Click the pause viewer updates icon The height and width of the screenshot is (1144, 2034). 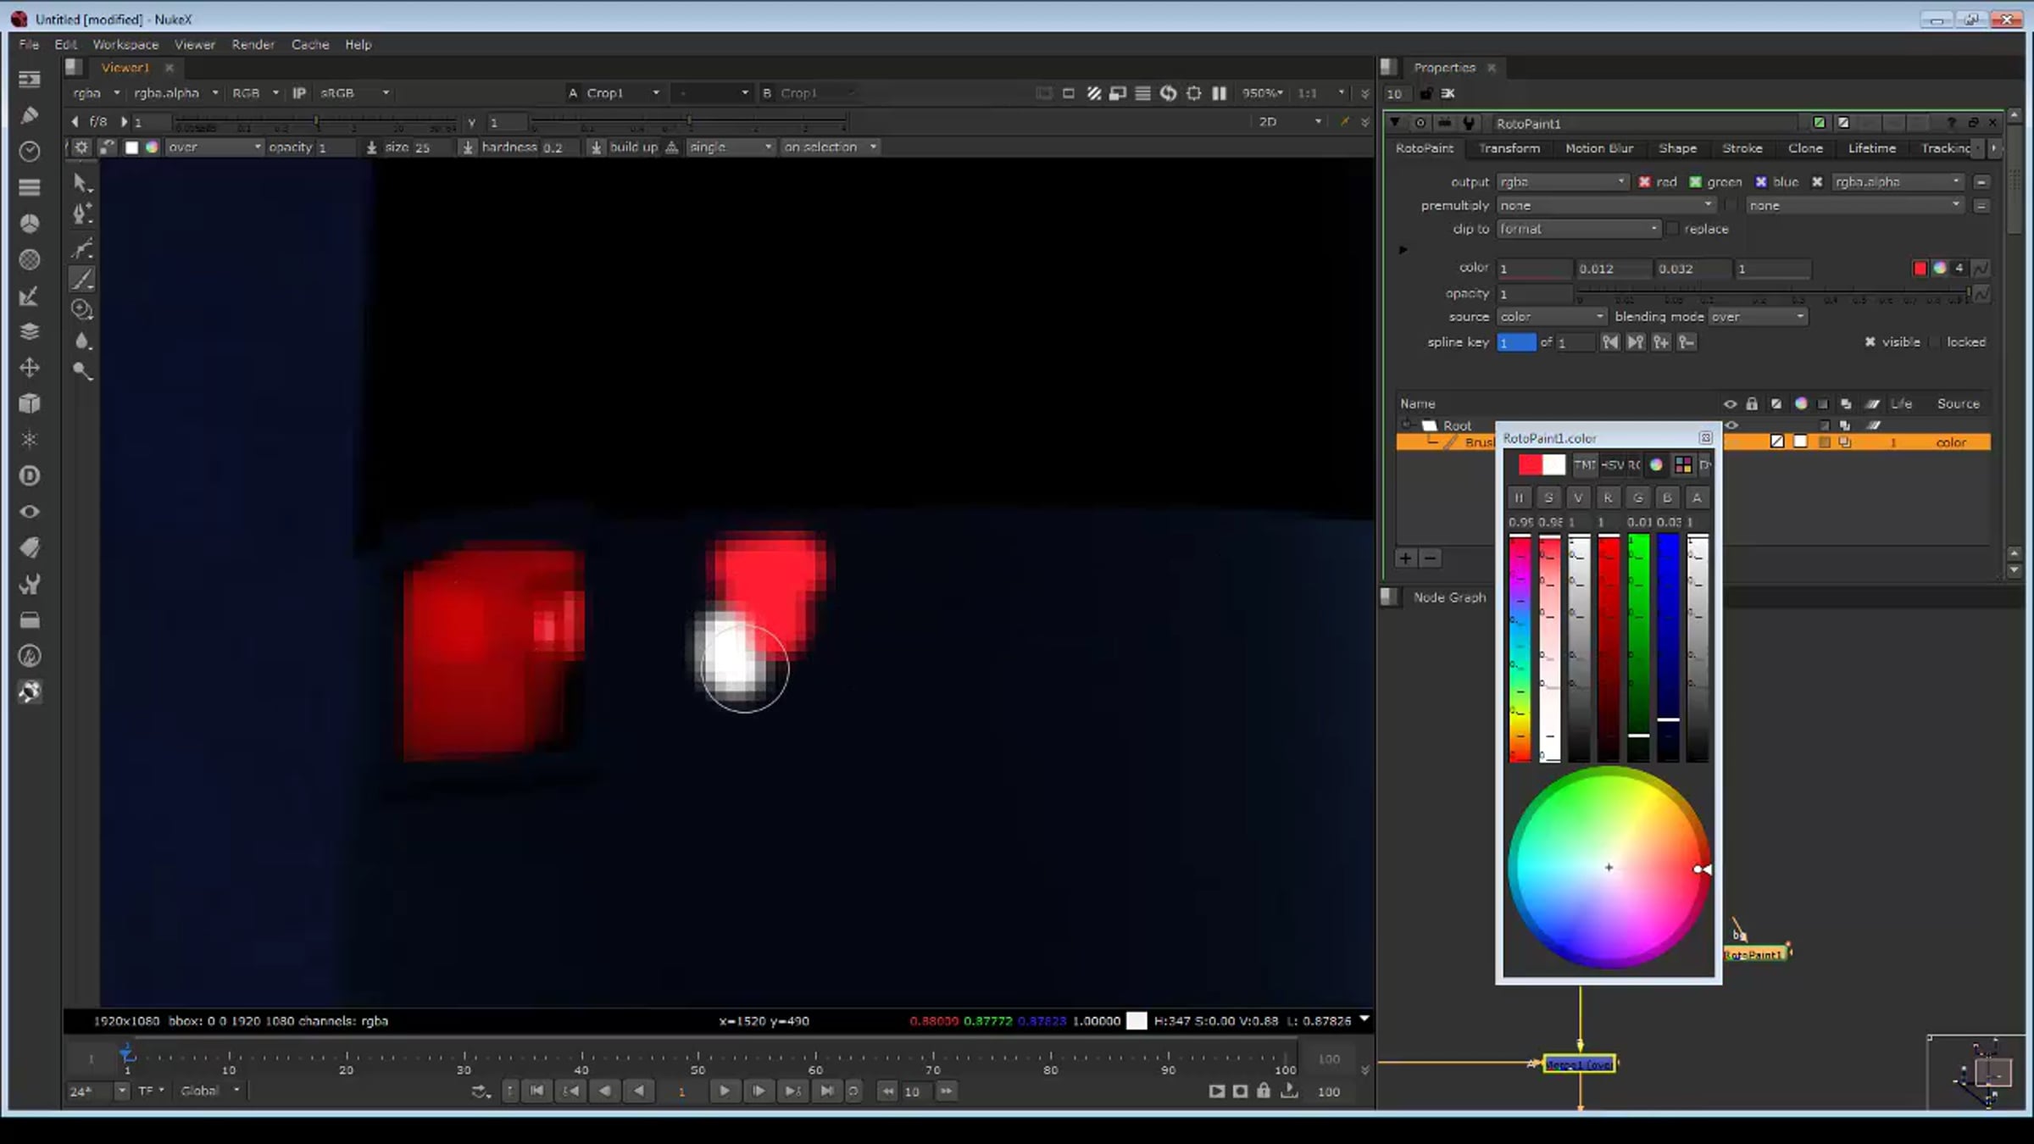pos(1219,93)
